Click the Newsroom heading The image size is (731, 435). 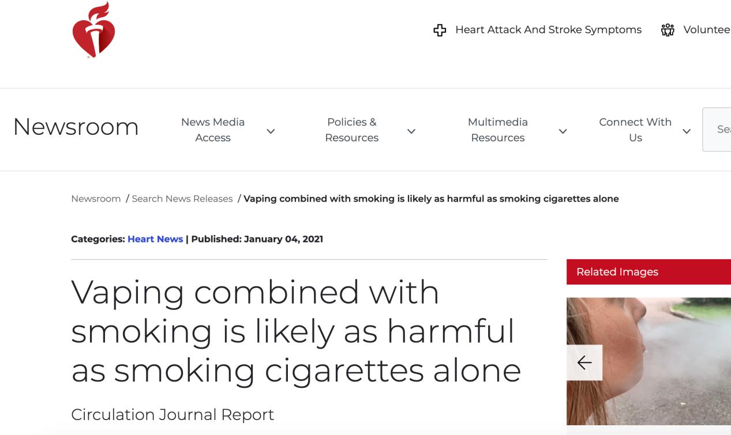(x=76, y=127)
